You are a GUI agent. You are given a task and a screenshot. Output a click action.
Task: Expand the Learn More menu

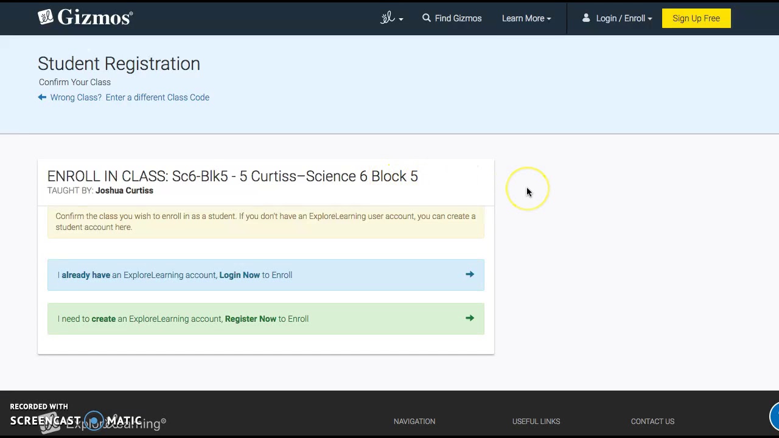tap(526, 18)
